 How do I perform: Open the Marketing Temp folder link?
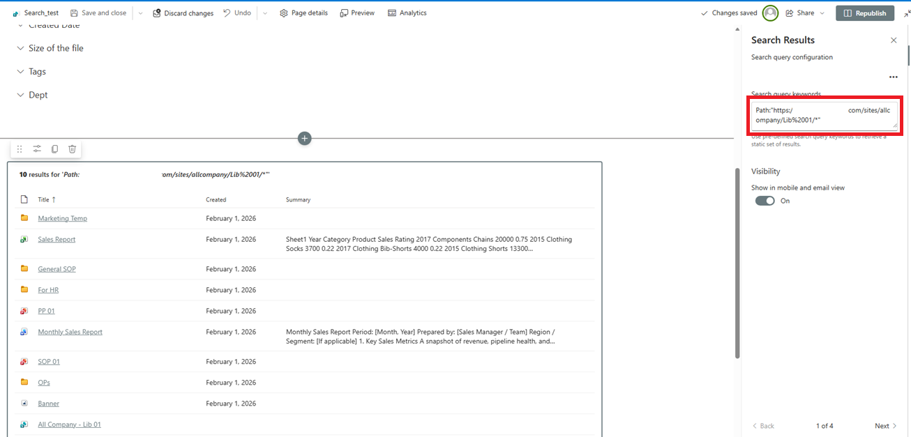click(x=63, y=219)
